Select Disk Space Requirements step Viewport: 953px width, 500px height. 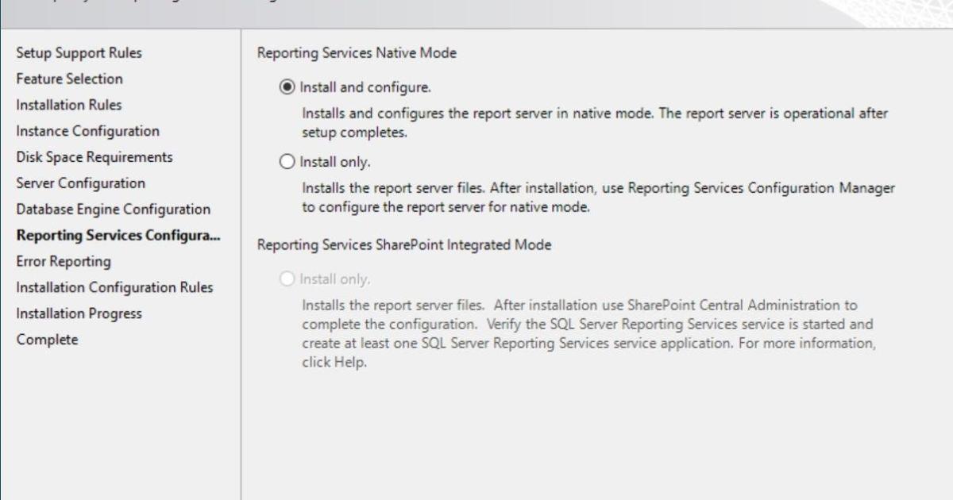click(x=95, y=157)
